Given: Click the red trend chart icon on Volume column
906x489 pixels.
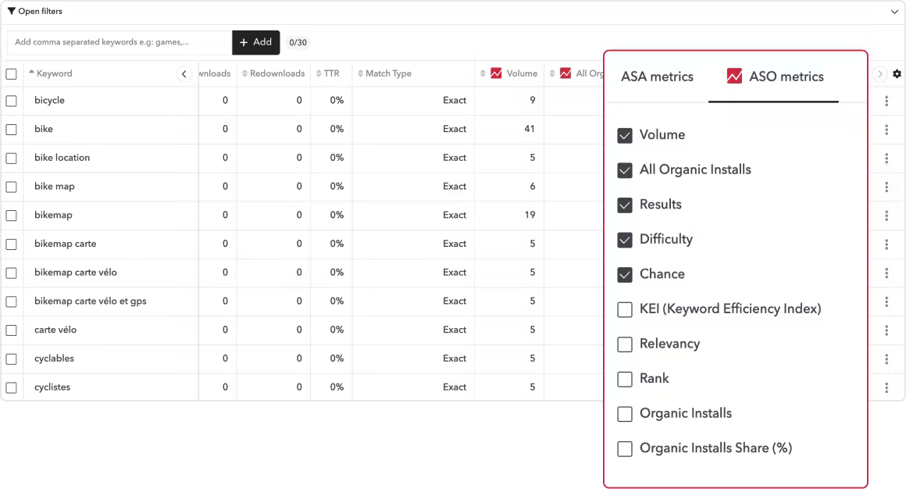Looking at the screenshot, I should point(498,73).
